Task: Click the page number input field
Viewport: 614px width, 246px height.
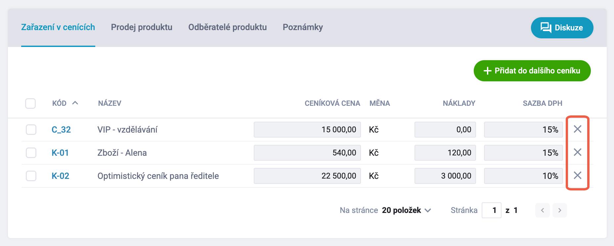Action: pyautogui.click(x=491, y=210)
